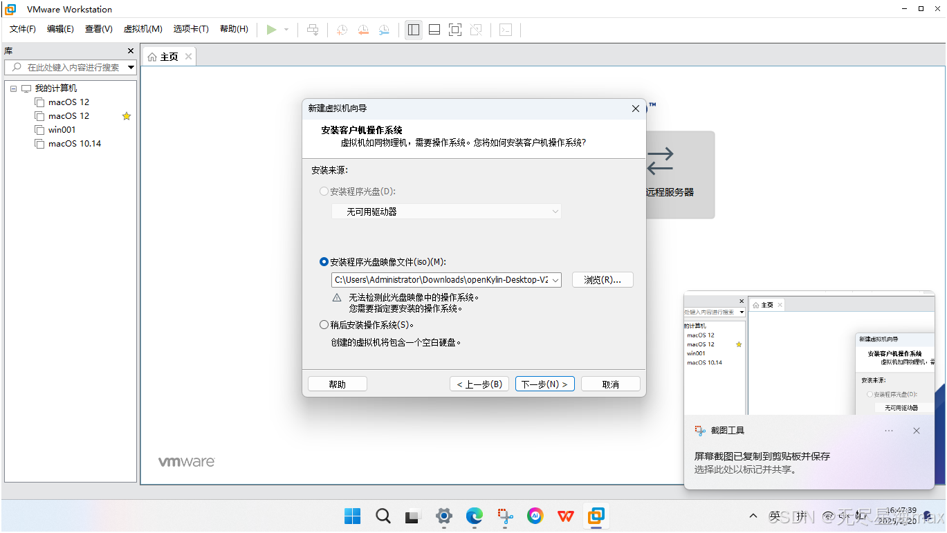Open Snipping Tool from taskbar
Image resolution: width=947 pixels, height=533 pixels.
pos(505,516)
